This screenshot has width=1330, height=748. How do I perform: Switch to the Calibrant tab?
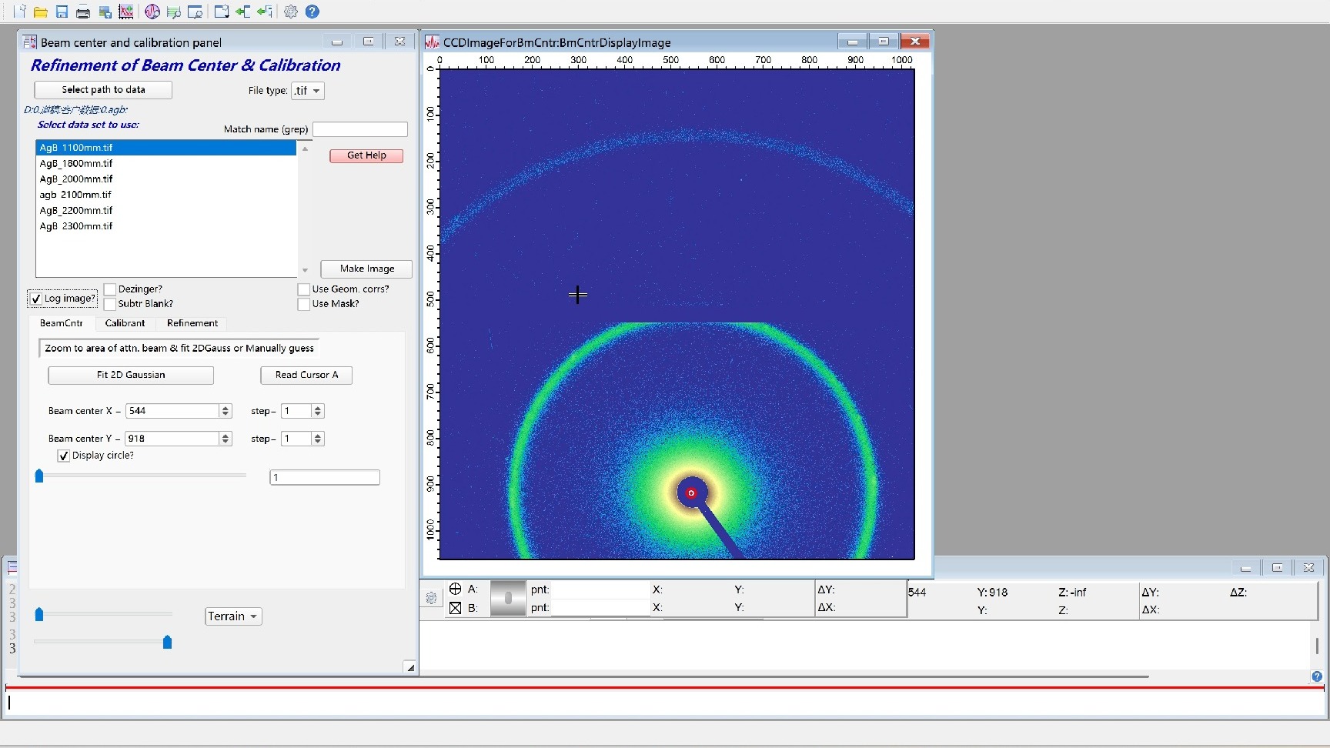(x=125, y=323)
